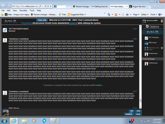The image size is (165, 124).
Task: Open the Help menu
Action: [39, 10]
